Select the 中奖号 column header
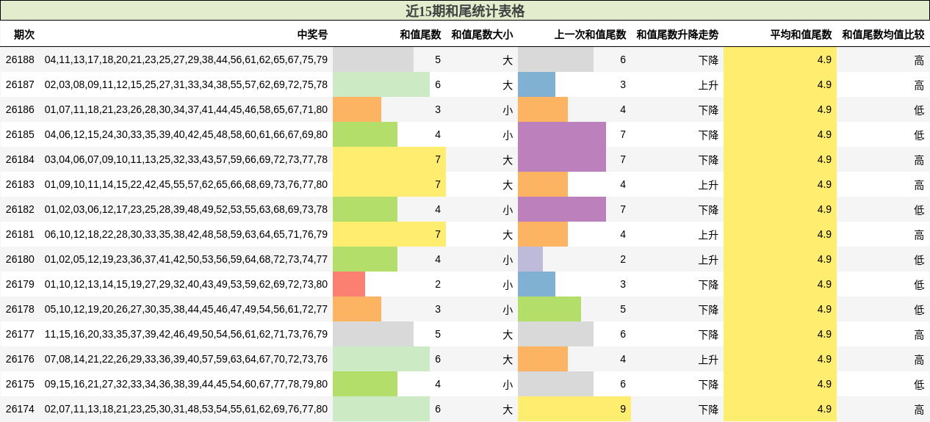 312,34
